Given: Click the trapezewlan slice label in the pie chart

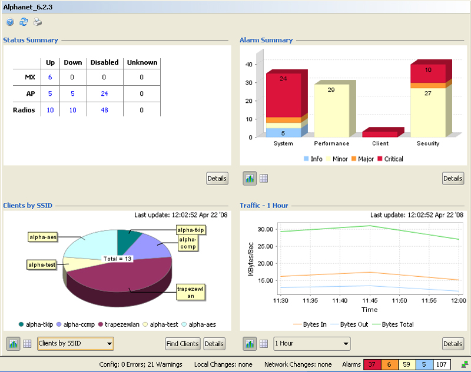Looking at the screenshot, I should (x=191, y=293).
